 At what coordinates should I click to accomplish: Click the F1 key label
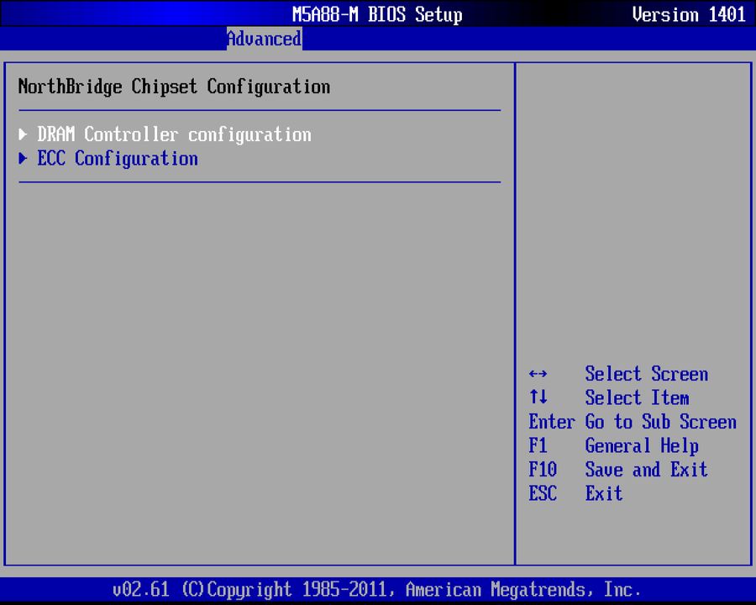[538, 445]
